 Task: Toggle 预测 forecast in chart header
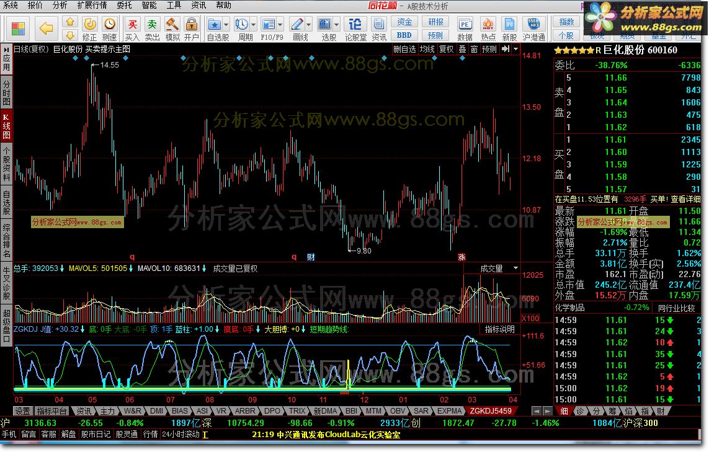[x=489, y=49]
